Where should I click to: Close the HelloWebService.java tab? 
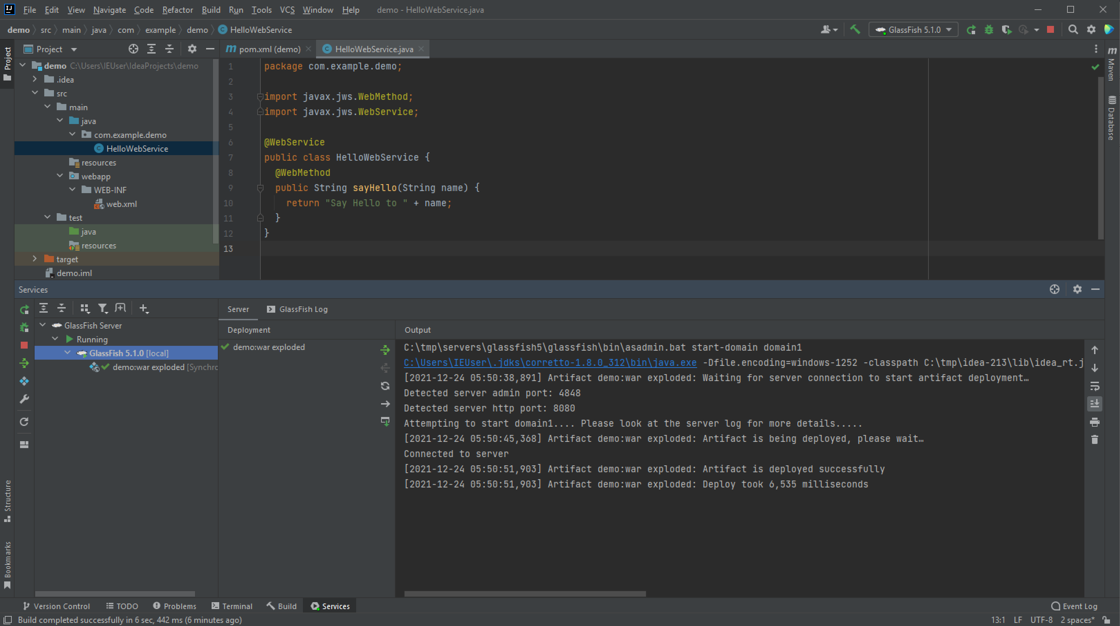pyautogui.click(x=421, y=49)
